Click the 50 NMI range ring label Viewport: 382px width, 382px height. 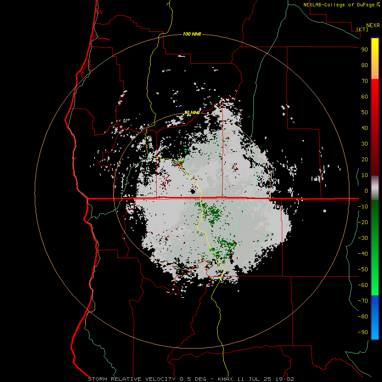[192, 112]
